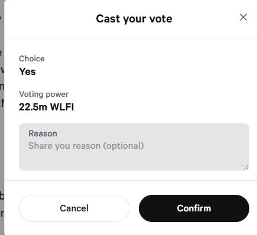Click the Reason label inside the box
The image size is (257, 235).
point(43,133)
